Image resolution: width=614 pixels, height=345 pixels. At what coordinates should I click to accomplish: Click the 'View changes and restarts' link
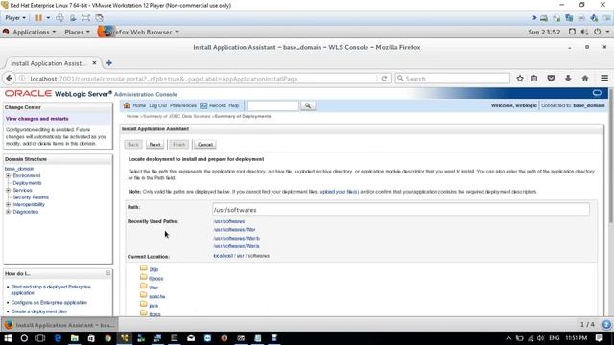(36, 119)
